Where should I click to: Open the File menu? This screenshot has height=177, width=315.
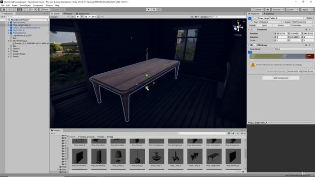point(2,5)
